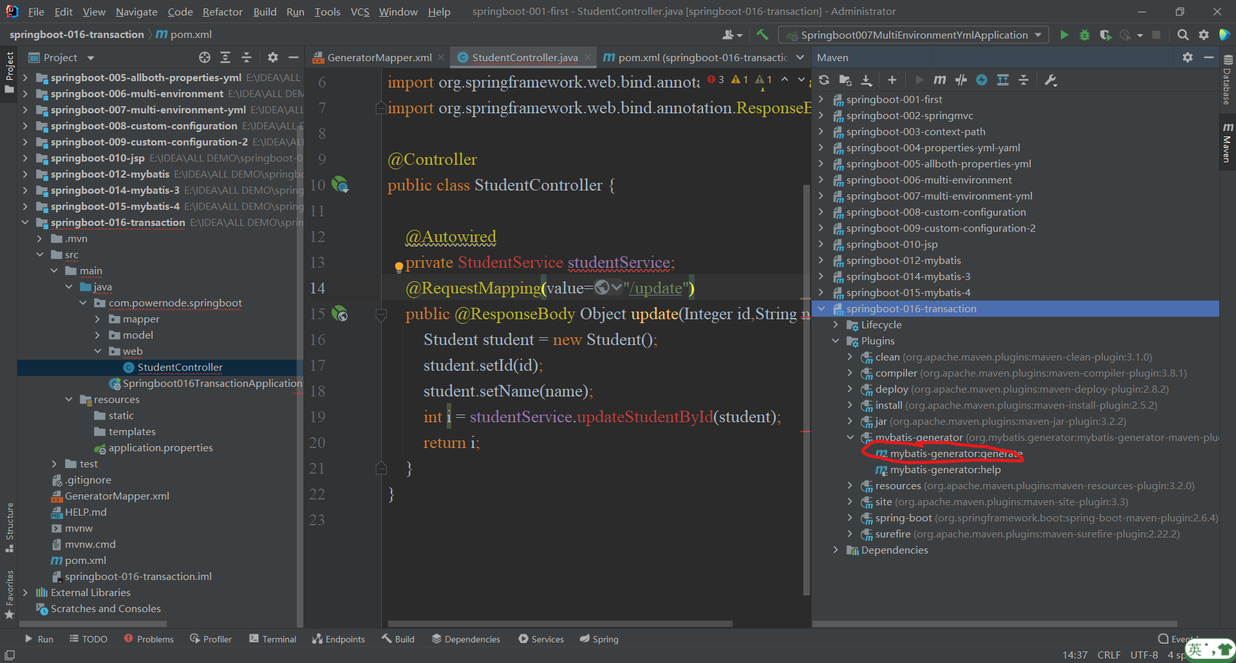Click CRLF line separator in status bar
1236x663 pixels.
[x=1109, y=655]
